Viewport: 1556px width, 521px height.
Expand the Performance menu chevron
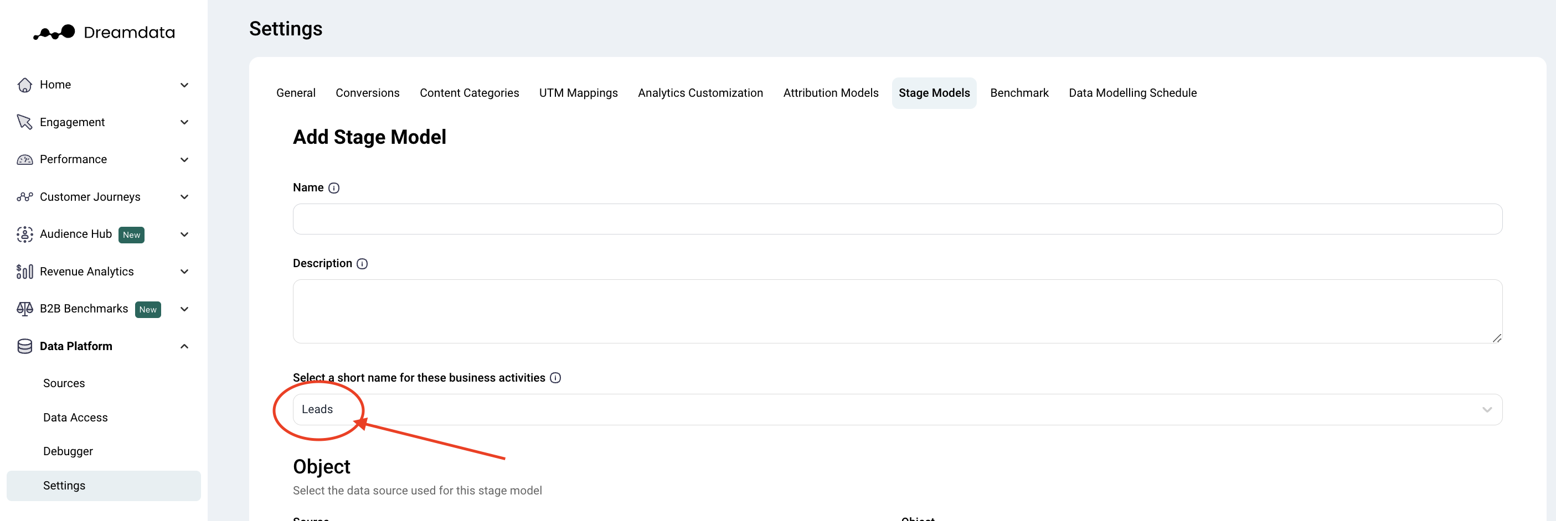185,160
